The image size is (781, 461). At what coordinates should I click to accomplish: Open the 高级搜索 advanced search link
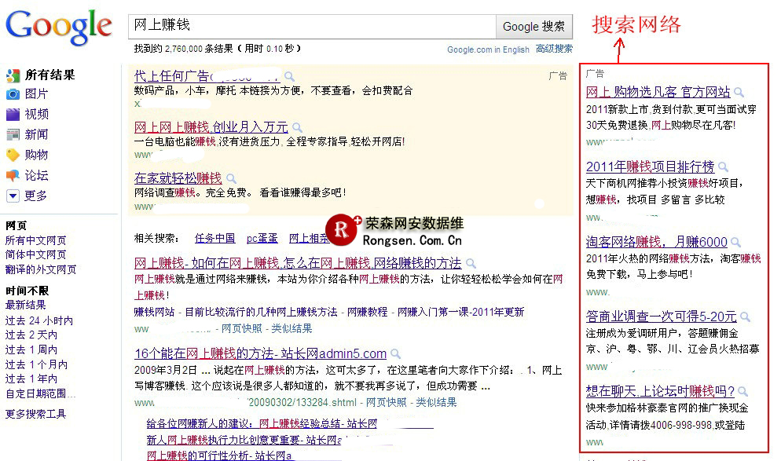pos(554,49)
